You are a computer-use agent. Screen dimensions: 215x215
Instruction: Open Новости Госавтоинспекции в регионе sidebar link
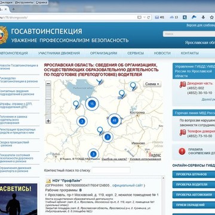click(x=19, y=67)
